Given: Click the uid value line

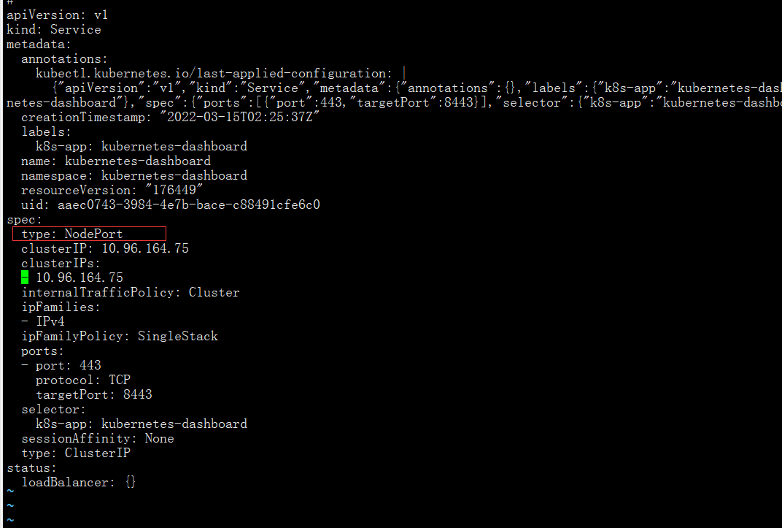Looking at the screenshot, I should click(x=188, y=204).
